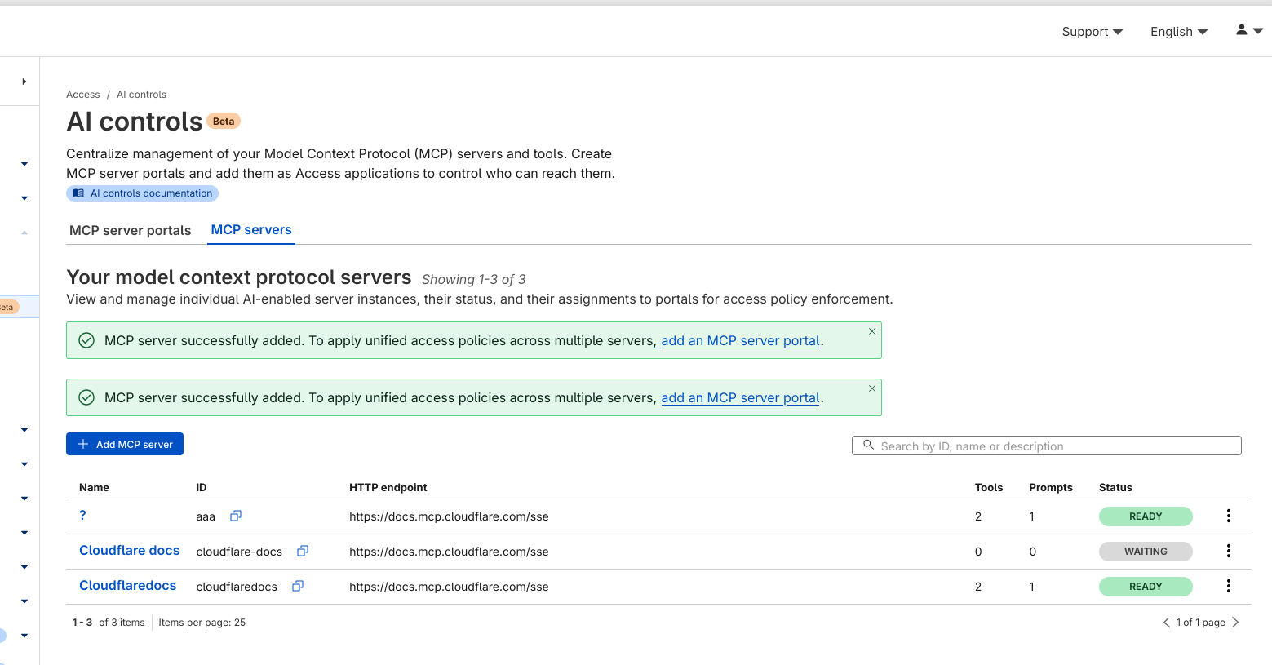Copy the cloudflaredocs server ID
This screenshot has height=665, width=1272.
coord(298,586)
